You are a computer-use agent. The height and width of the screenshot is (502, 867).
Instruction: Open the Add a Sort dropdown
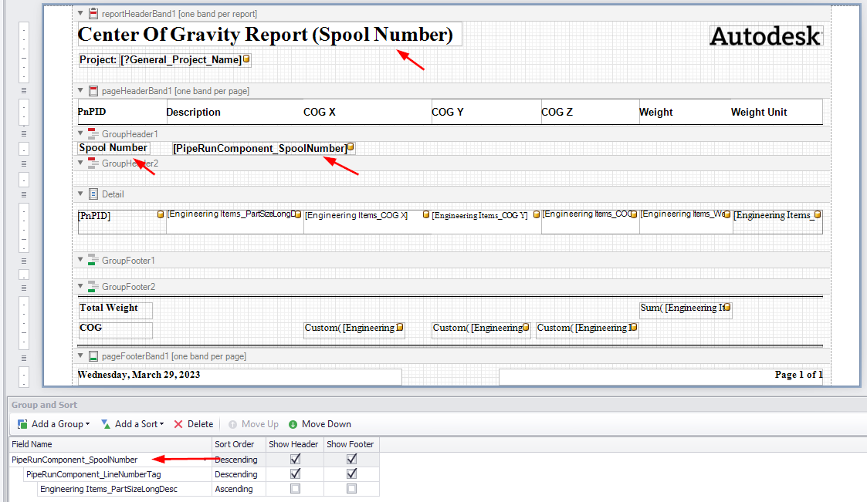tap(162, 423)
